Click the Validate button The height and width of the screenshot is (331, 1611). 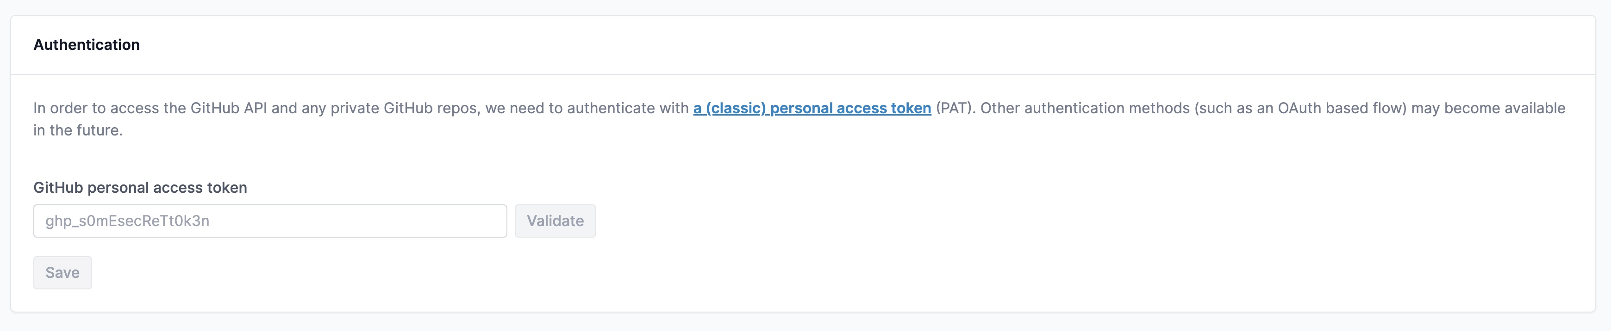coord(555,221)
